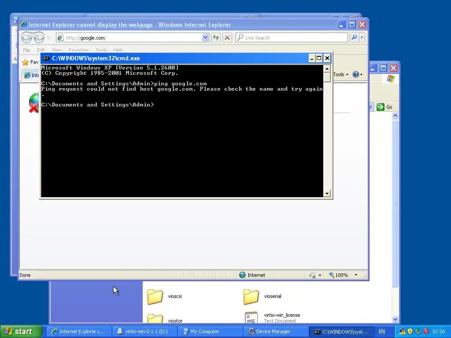Click the Internet zone status bar indicator

(x=252, y=275)
